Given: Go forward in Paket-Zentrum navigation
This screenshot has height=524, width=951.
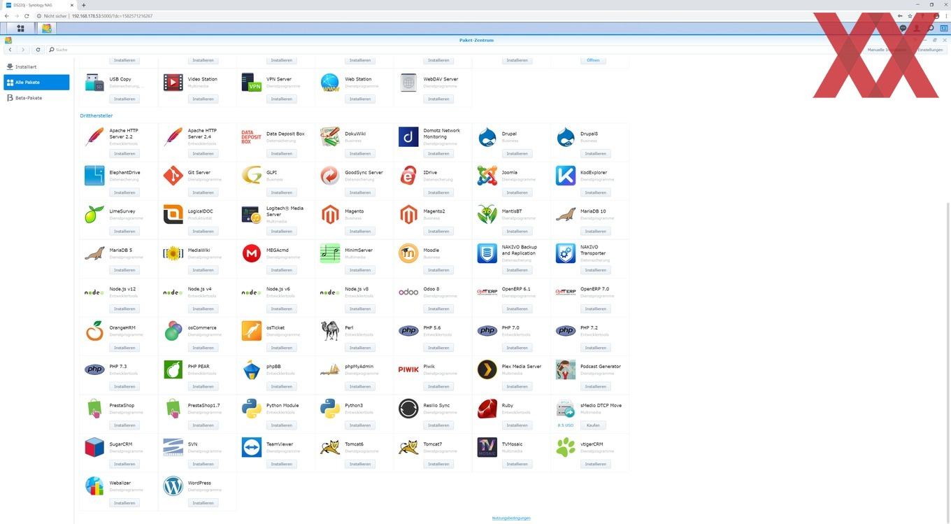Looking at the screenshot, I should [23, 50].
